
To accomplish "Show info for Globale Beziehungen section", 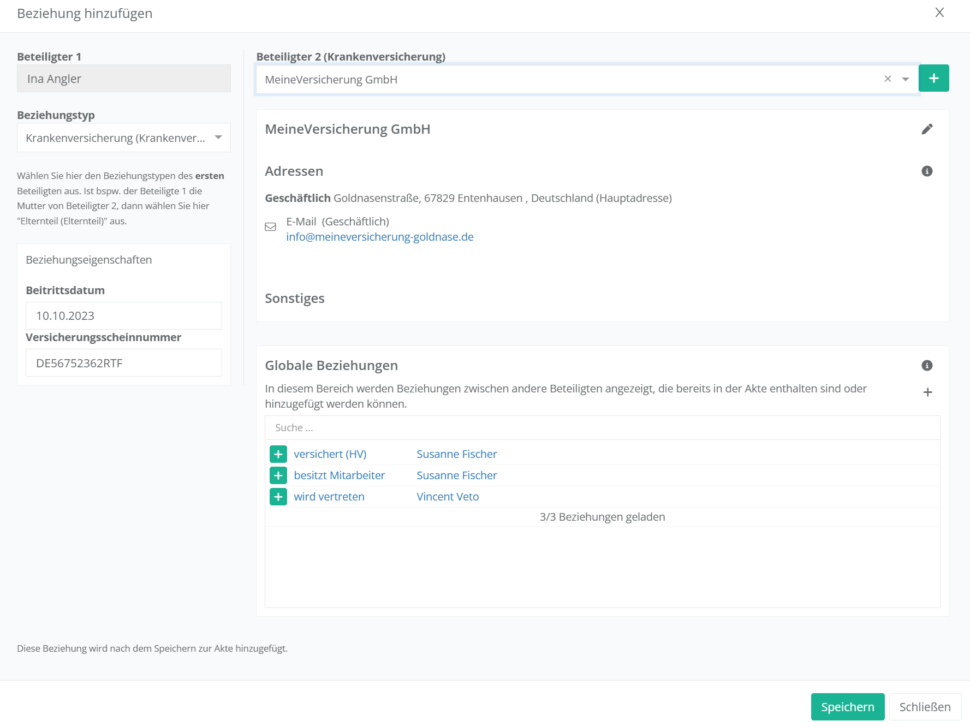I will coord(927,366).
